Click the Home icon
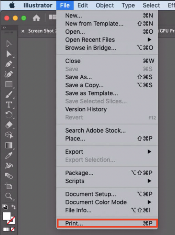Screen dimensions: 175x235 pyautogui.click(x=36, y=18)
